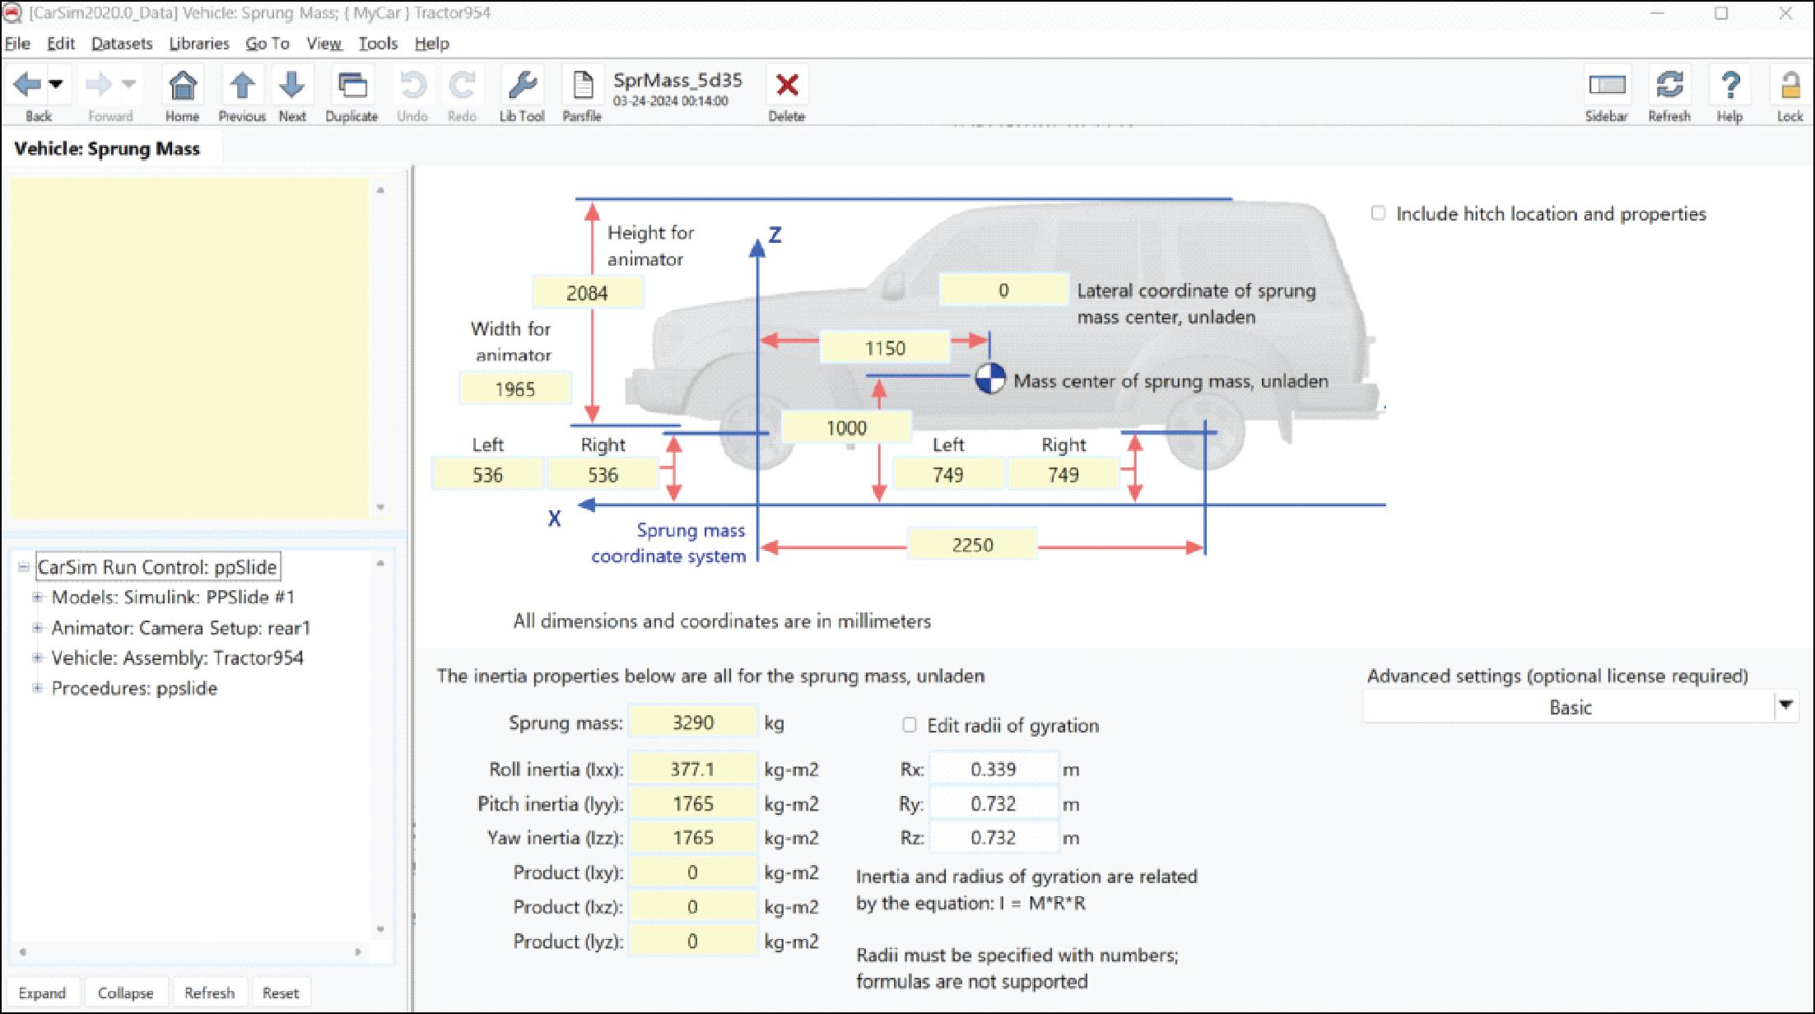The width and height of the screenshot is (1815, 1014).
Task: Duplicate the current dataset
Action: tap(351, 85)
